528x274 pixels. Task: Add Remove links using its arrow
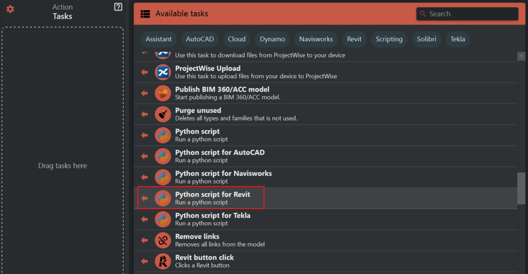pyautogui.click(x=144, y=240)
